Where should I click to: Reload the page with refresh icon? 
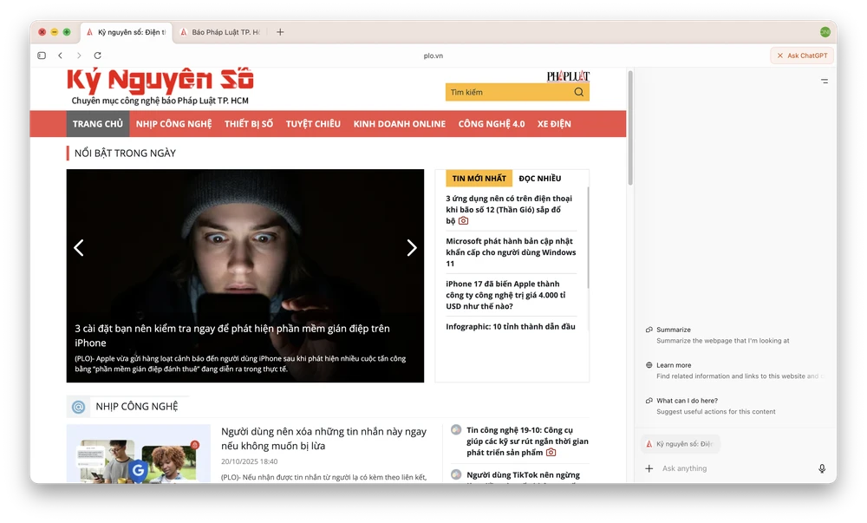[97, 56]
